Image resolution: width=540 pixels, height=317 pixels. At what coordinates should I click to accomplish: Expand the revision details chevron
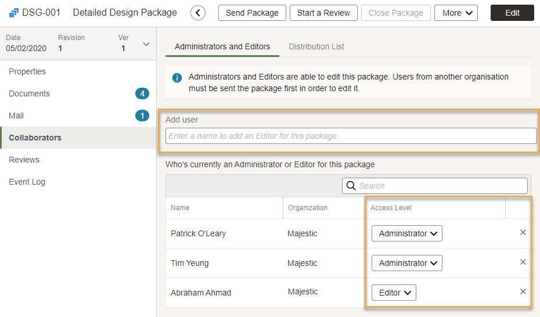click(x=146, y=44)
